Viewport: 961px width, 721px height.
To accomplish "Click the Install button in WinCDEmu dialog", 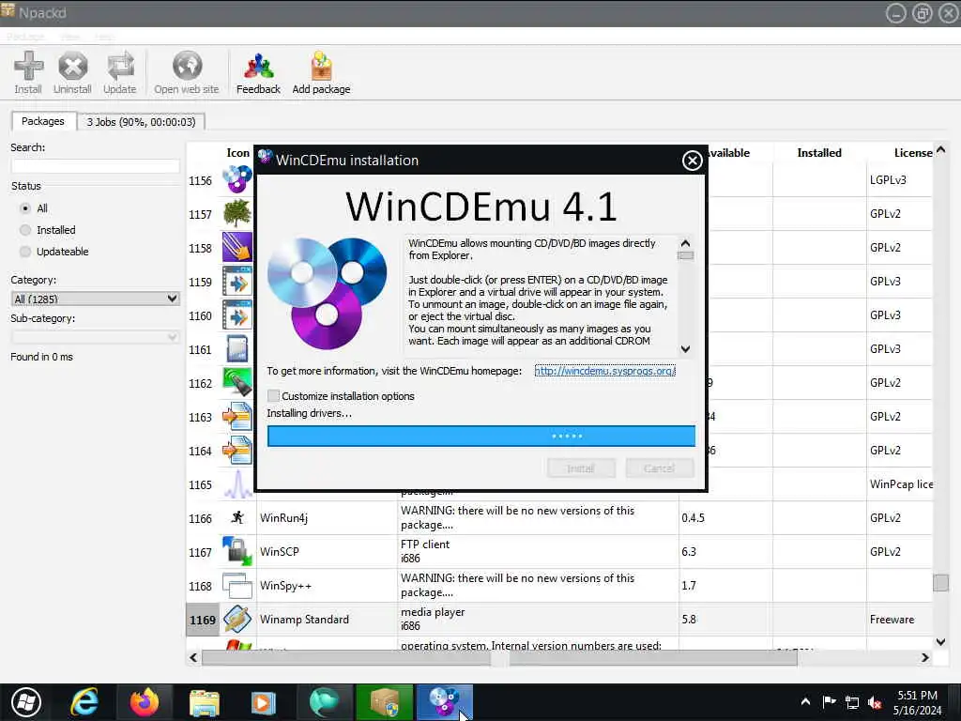I will (581, 468).
